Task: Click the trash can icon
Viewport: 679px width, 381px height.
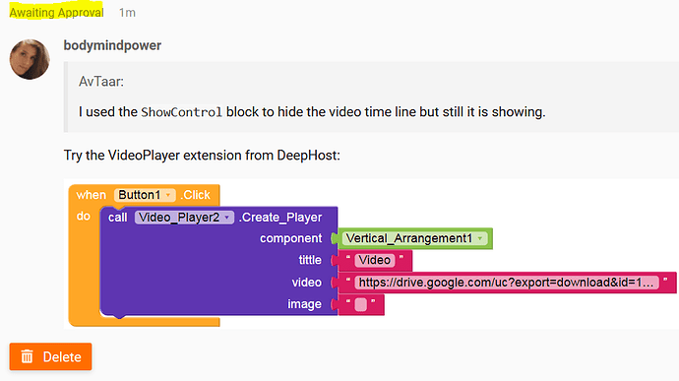Action: click(x=28, y=356)
